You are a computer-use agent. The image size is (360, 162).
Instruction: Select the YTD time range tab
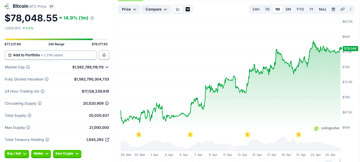300,9
